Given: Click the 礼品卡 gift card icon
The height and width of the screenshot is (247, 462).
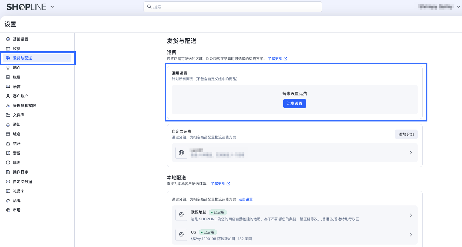Looking at the screenshot, I should 8,191.
